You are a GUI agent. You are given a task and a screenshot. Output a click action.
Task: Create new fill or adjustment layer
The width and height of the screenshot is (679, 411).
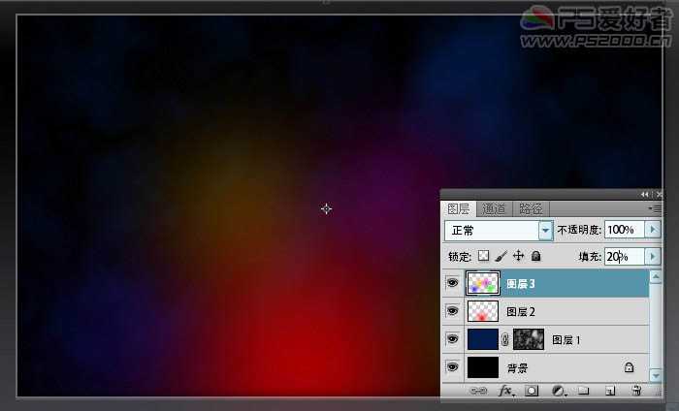558,391
